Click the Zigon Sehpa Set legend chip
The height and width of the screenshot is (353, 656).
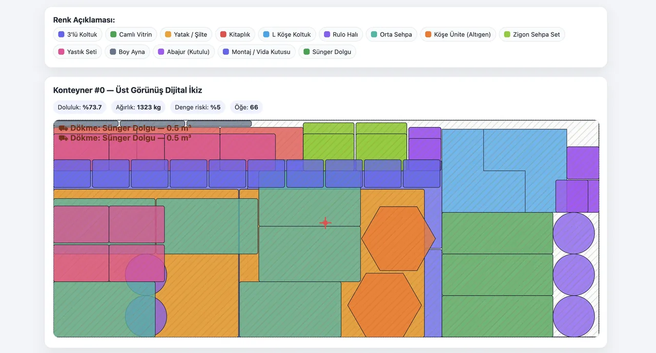click(532, 35)
